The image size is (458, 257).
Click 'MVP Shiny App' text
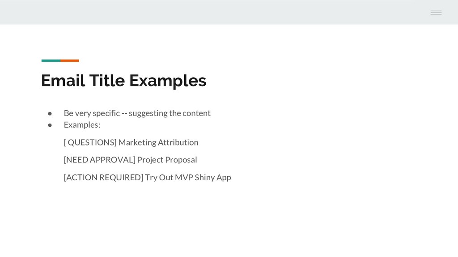[x=203, y=178]
